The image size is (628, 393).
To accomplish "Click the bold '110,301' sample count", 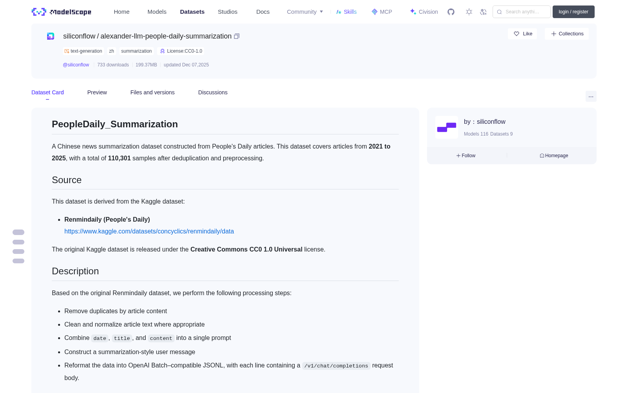I will [x=119, y=158].
